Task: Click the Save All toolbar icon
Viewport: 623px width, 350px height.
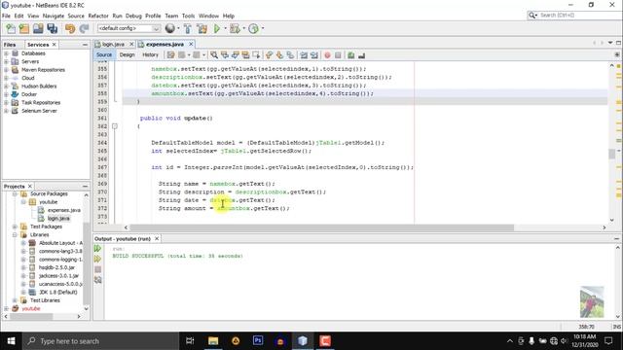Action: [x=52, y=28]
